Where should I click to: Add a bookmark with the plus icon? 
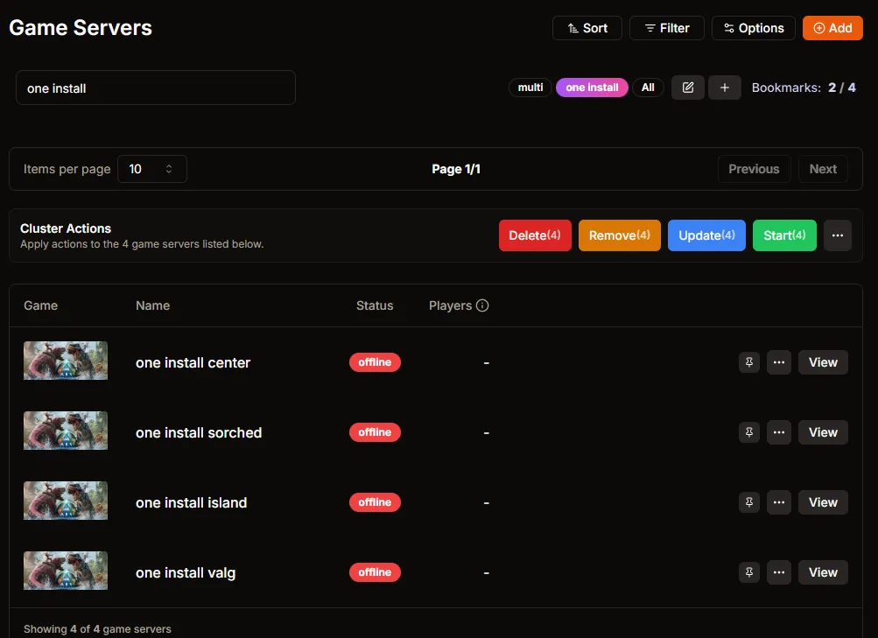(x=724, y=87)
